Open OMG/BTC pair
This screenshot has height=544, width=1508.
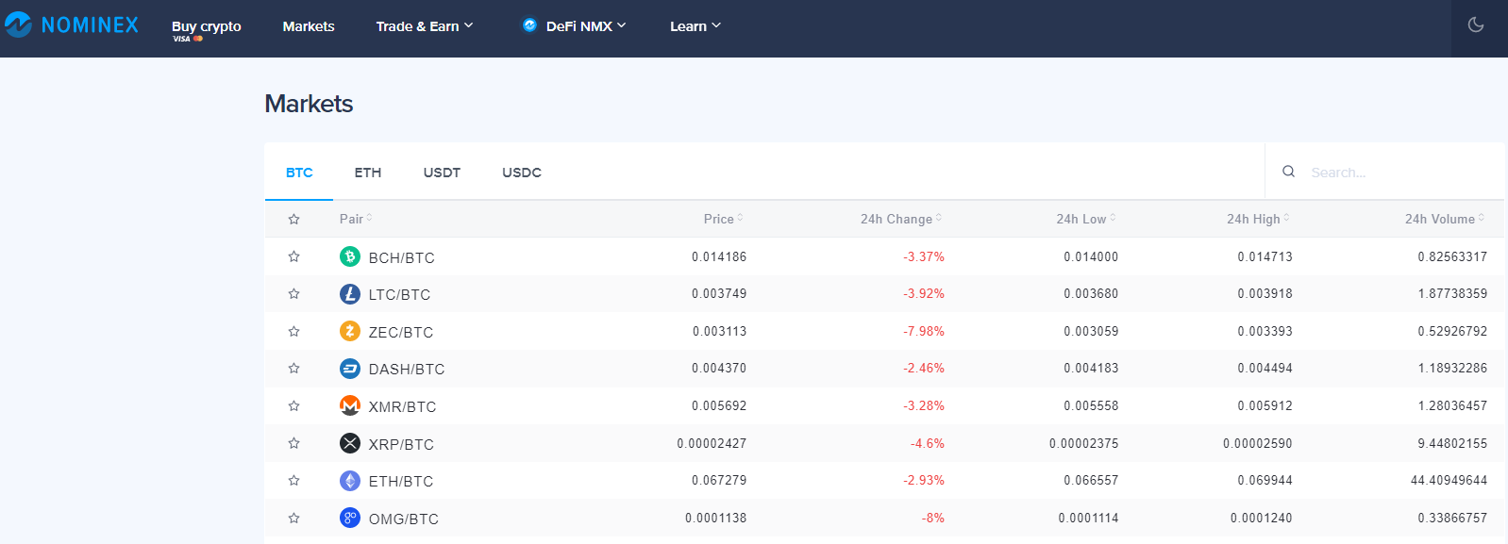tap(404, 519)
